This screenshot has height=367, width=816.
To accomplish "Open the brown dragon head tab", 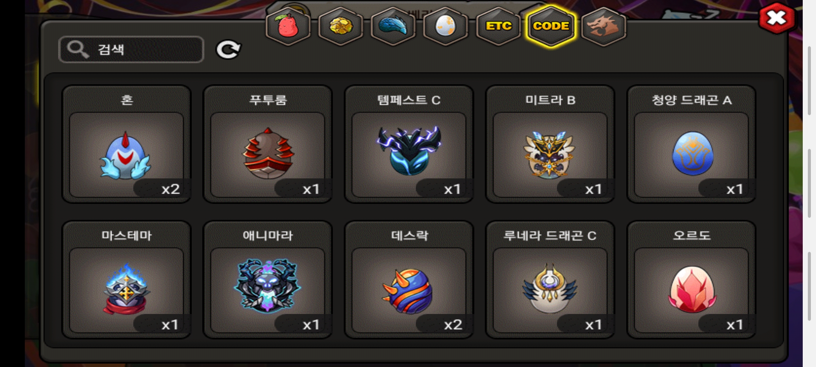I will [x=603, y=26].
